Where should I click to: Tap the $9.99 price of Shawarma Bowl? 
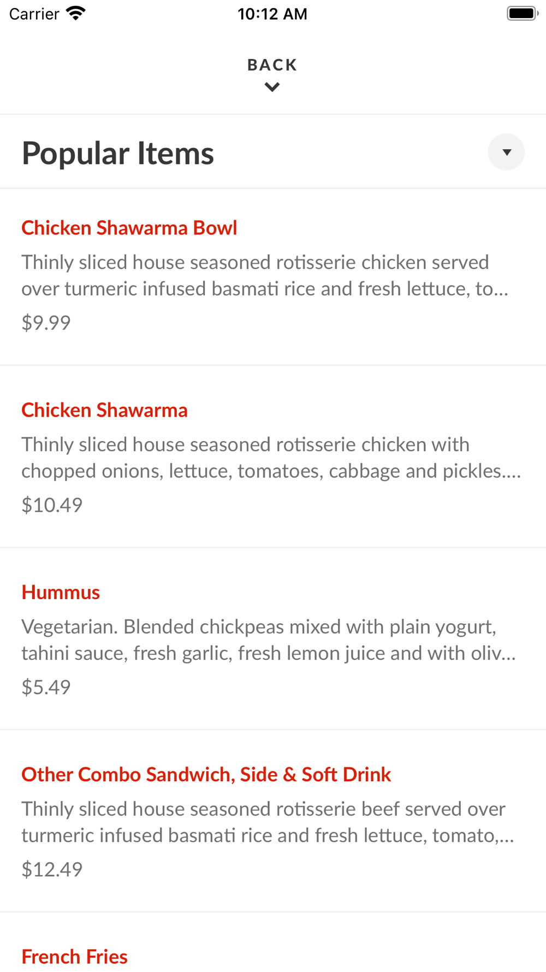pyautogui.click(x=46, y=323)
